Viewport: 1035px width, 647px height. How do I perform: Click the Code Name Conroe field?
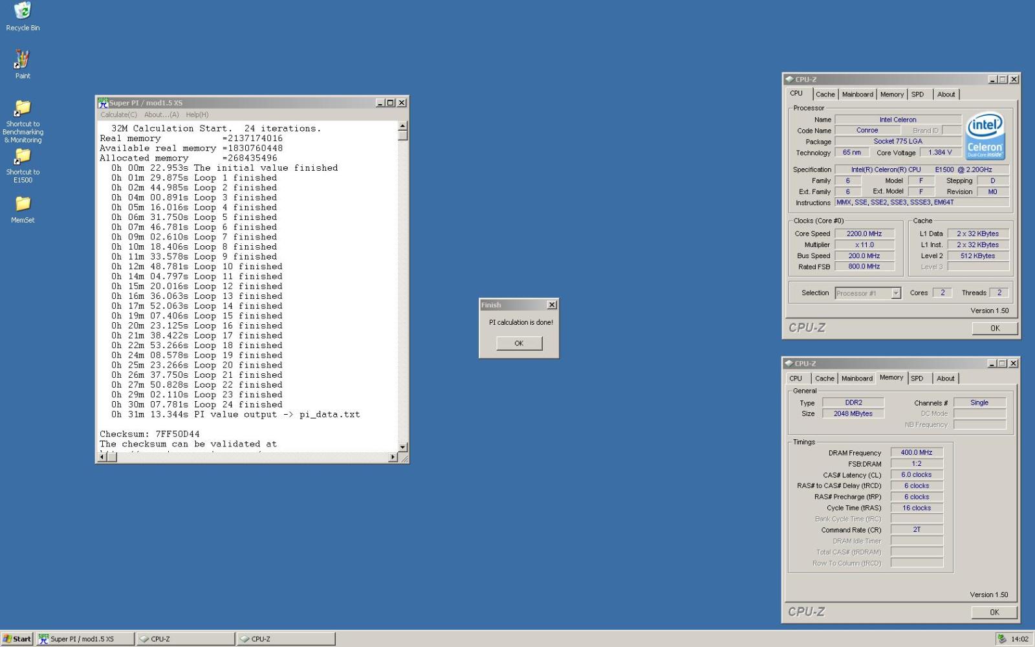click(x=867, y=131)
